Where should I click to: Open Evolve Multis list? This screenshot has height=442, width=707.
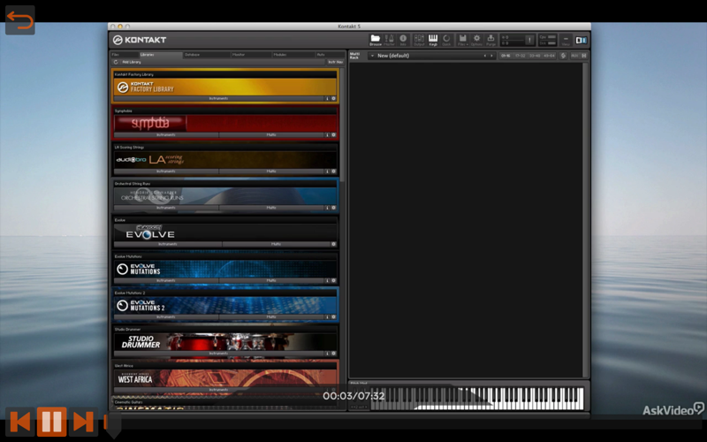[276, 244]
